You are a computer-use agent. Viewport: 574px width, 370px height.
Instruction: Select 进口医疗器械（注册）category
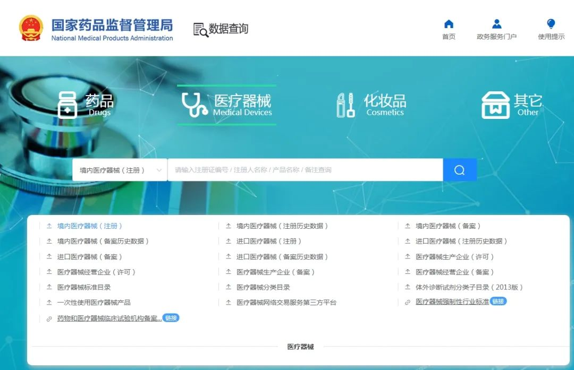(x=268, y=241)
